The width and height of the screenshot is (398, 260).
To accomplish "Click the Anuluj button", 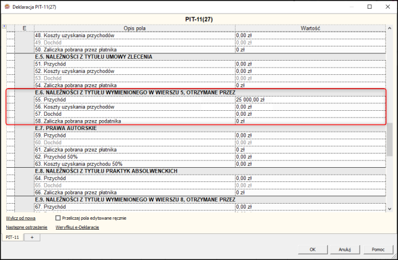I will click(345, 249).
